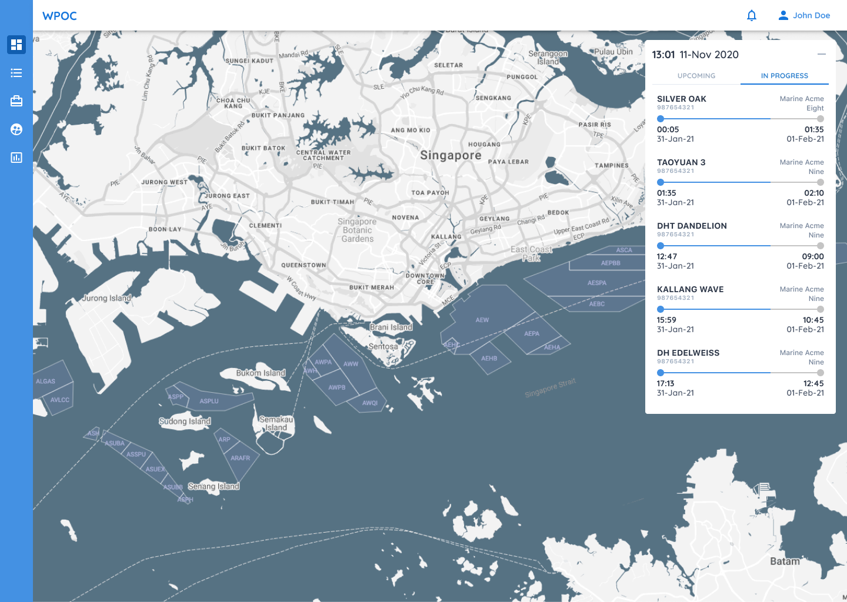The height and width of the screenshot is (602, 847).
Task: Open the bar chart reports icon
Action: [x=16, y=158]
